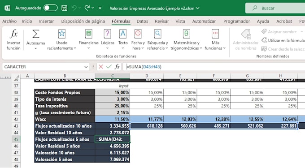Screen dimensions: 305x168
Task: Open the Disposición de página tab
Action: 83,21
